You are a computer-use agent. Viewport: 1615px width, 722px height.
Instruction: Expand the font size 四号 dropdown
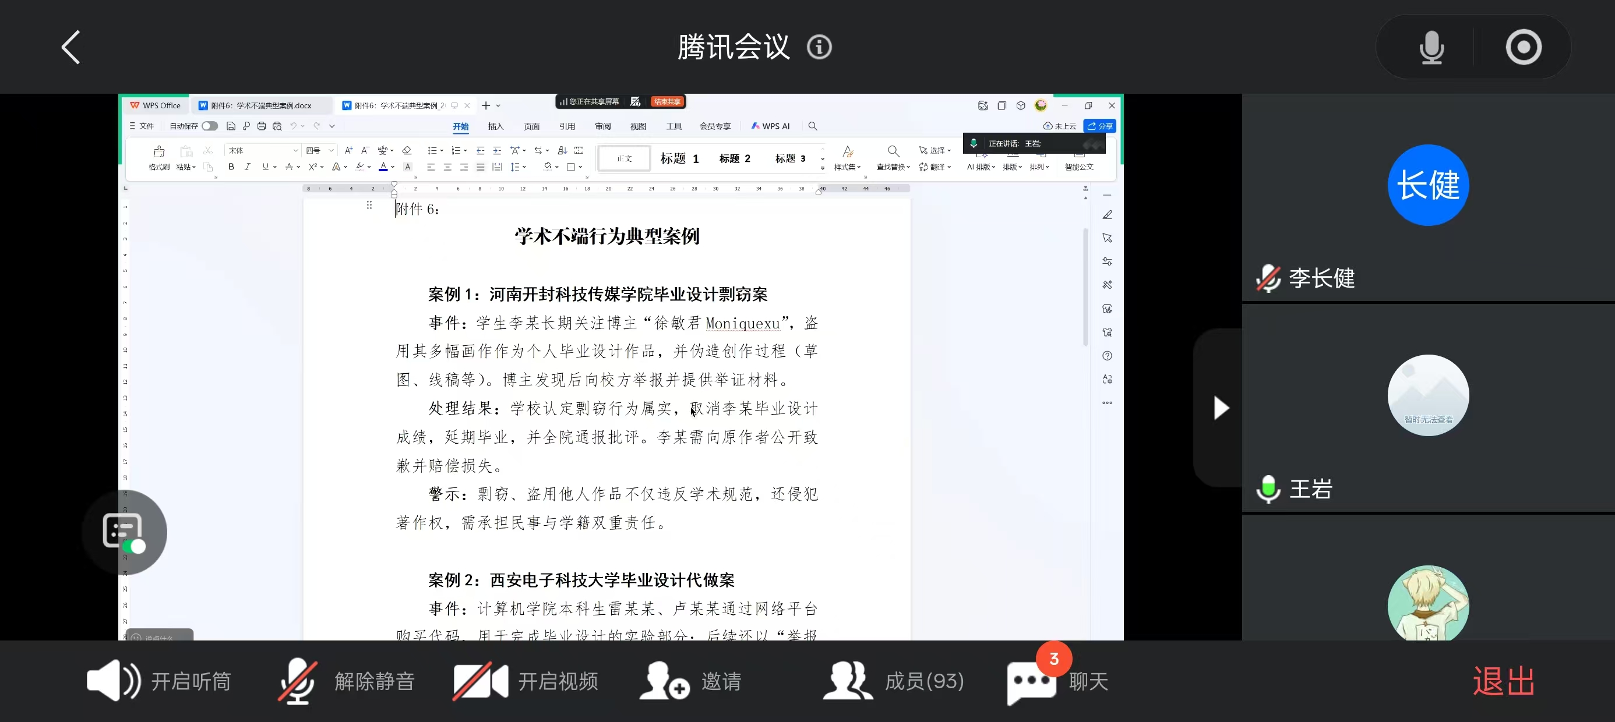tap(331, 150)
